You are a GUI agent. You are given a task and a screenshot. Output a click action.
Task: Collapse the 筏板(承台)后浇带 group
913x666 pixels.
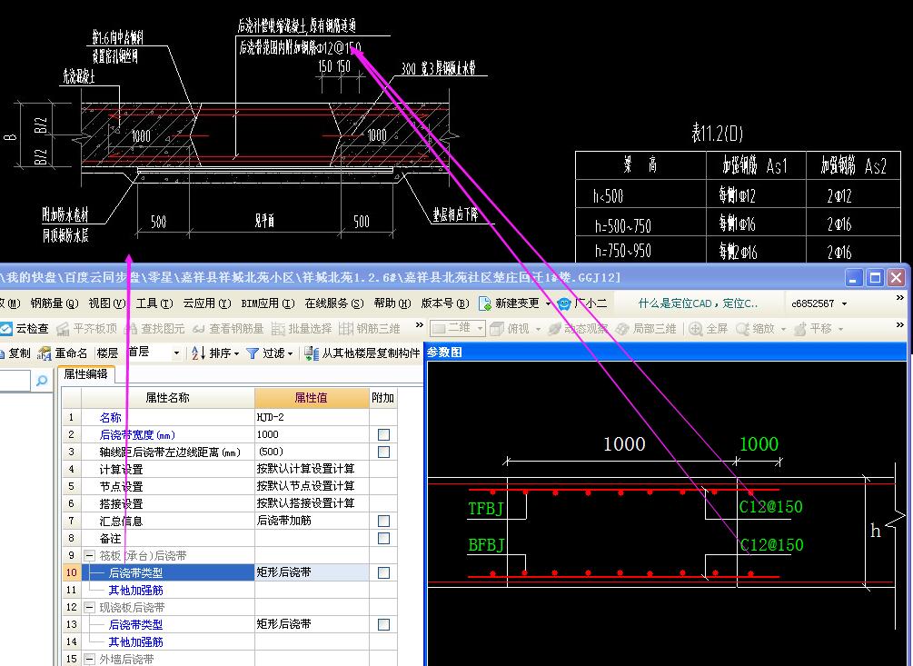click(89, 555)
